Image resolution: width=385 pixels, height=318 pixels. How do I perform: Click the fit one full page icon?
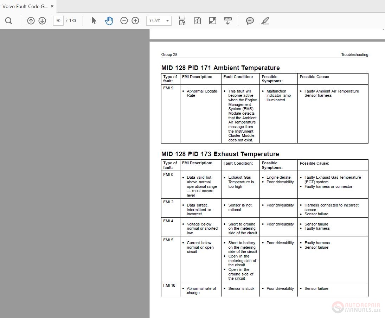pos(198,21)
